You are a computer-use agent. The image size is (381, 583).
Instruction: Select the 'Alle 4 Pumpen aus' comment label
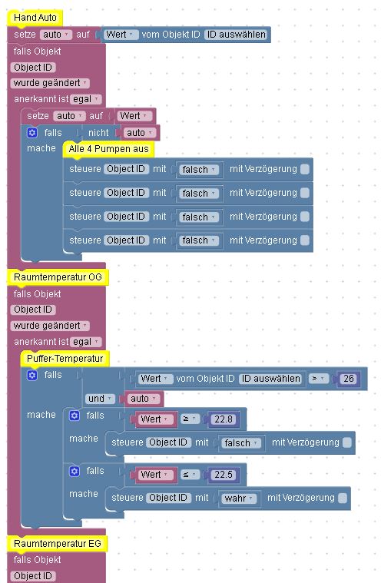coord(108,149)
